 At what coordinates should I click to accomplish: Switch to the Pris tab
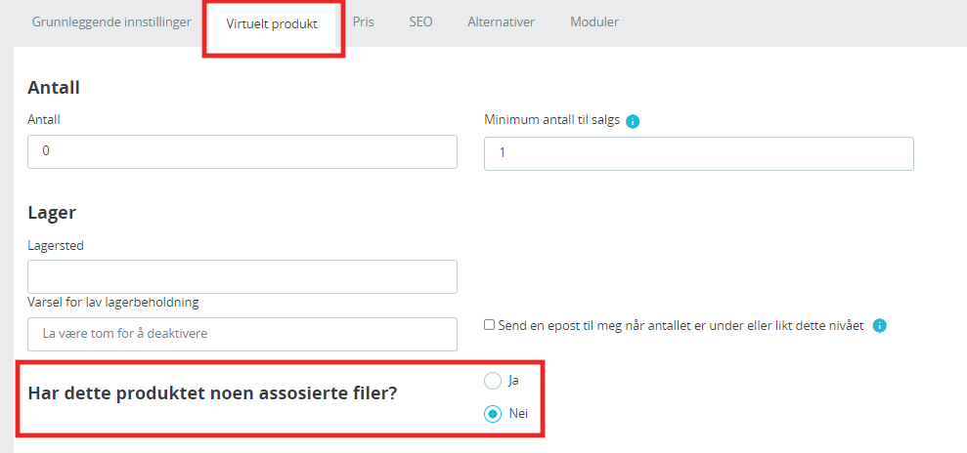(364, 22)
